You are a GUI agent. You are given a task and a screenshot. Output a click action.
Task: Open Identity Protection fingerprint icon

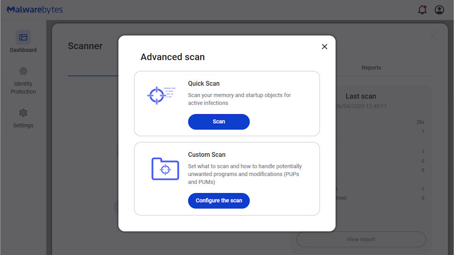(23, 71)
